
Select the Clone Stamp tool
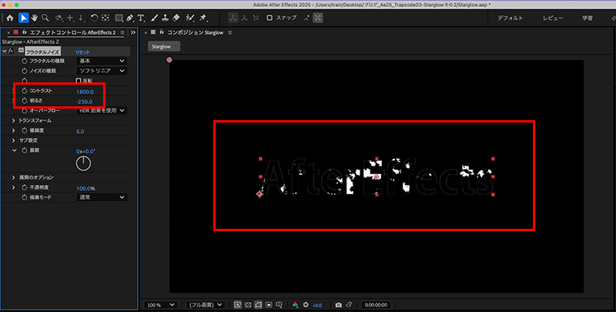pyautogui.click(x=166, y=18)
